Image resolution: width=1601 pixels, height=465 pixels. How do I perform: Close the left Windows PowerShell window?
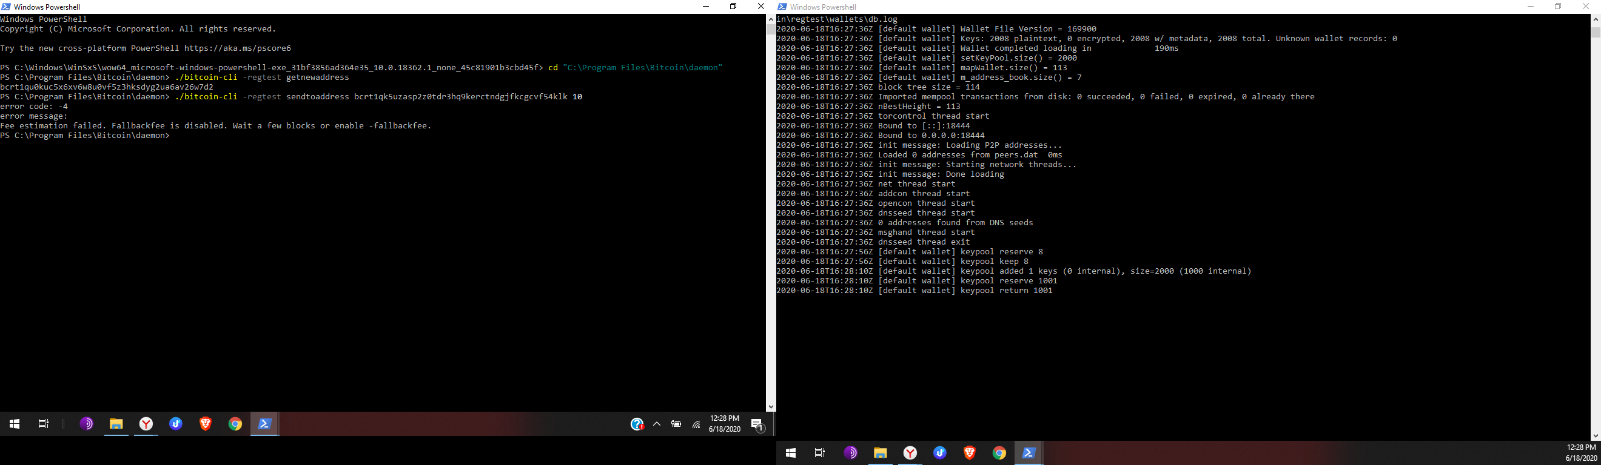pos(760,7)
